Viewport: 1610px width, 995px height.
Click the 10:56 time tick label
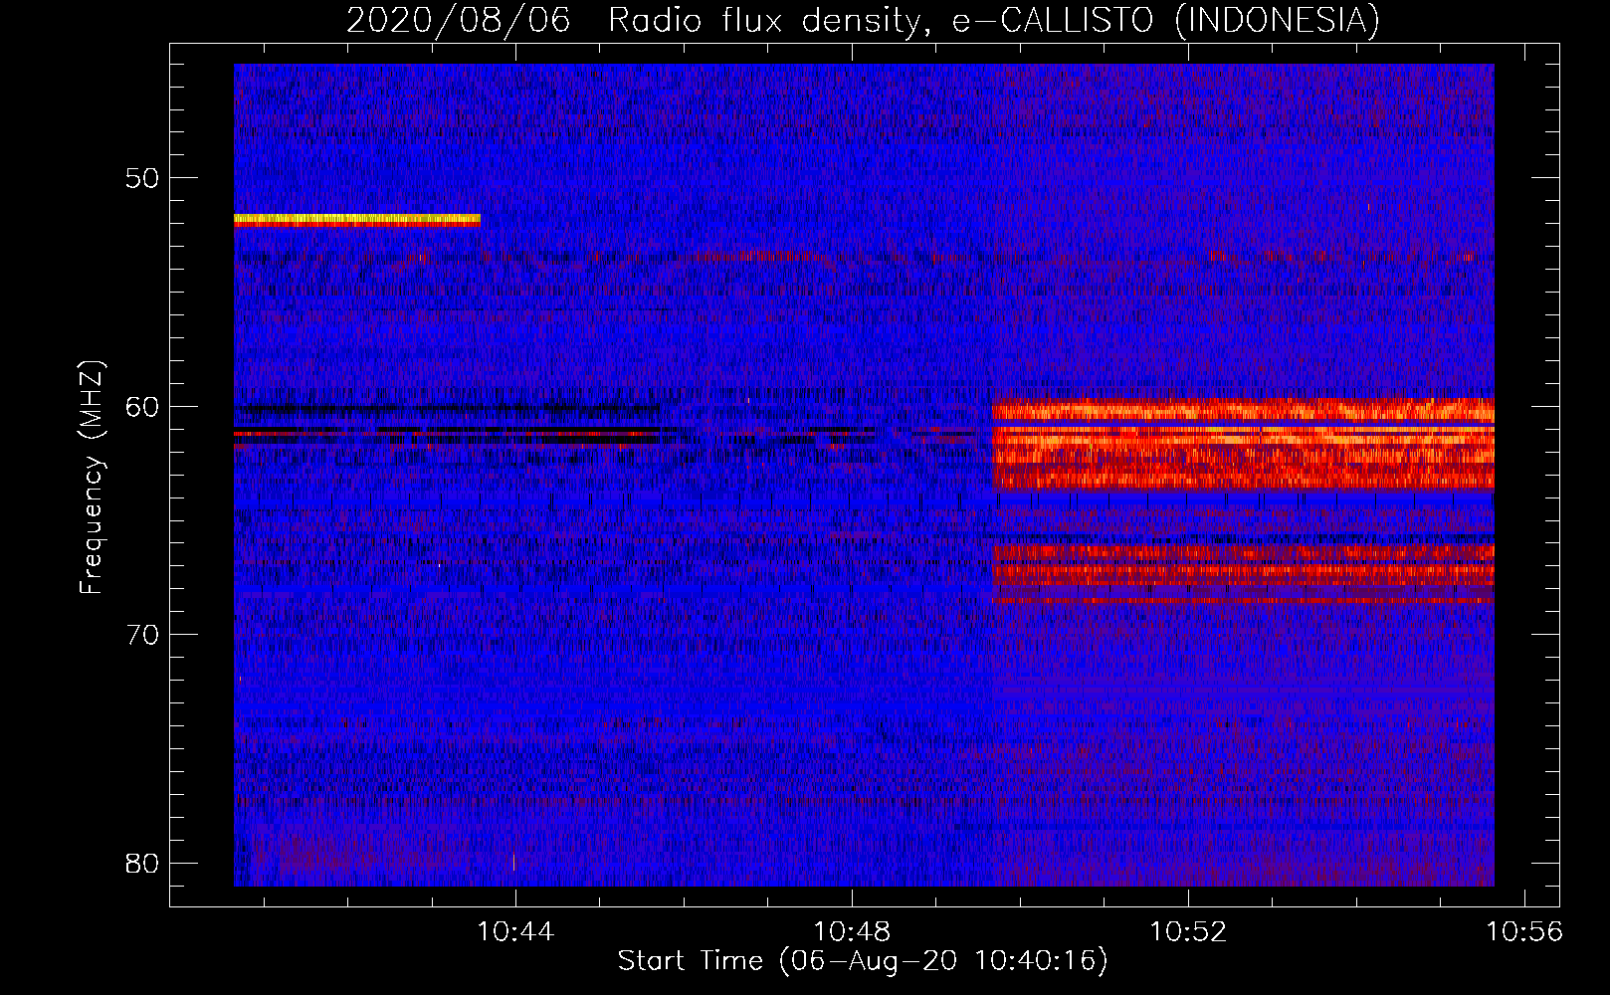tap(1524, 932)
